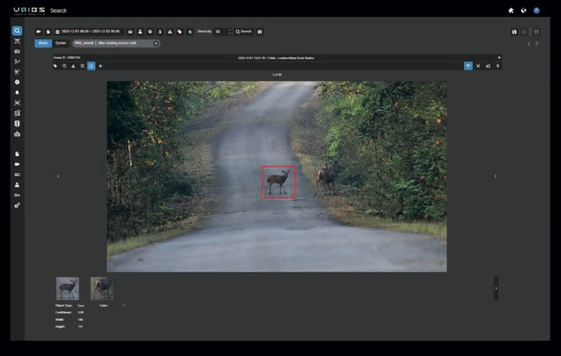Open the key icon in left sidebar
This screenshot has width=561, height=356.
pos(17,195)
